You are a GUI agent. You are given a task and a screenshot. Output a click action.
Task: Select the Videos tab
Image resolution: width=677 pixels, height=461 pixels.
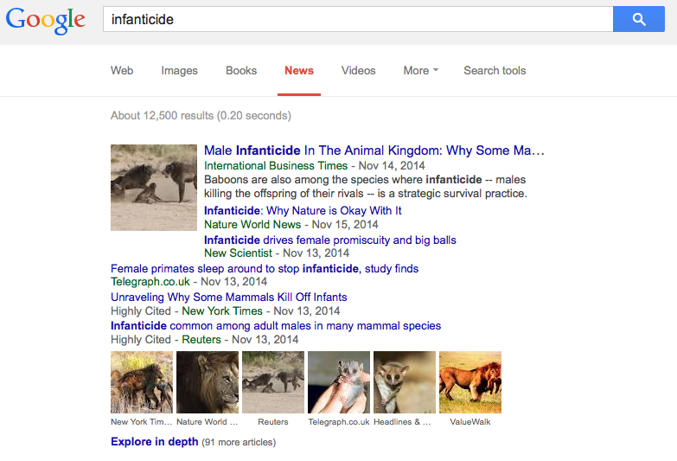(358, 70)
